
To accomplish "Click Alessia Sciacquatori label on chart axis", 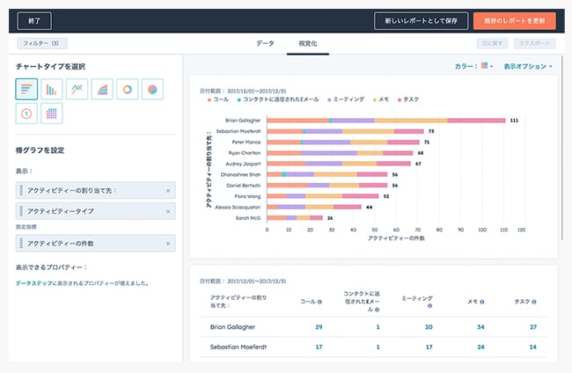I will (238, 207).
